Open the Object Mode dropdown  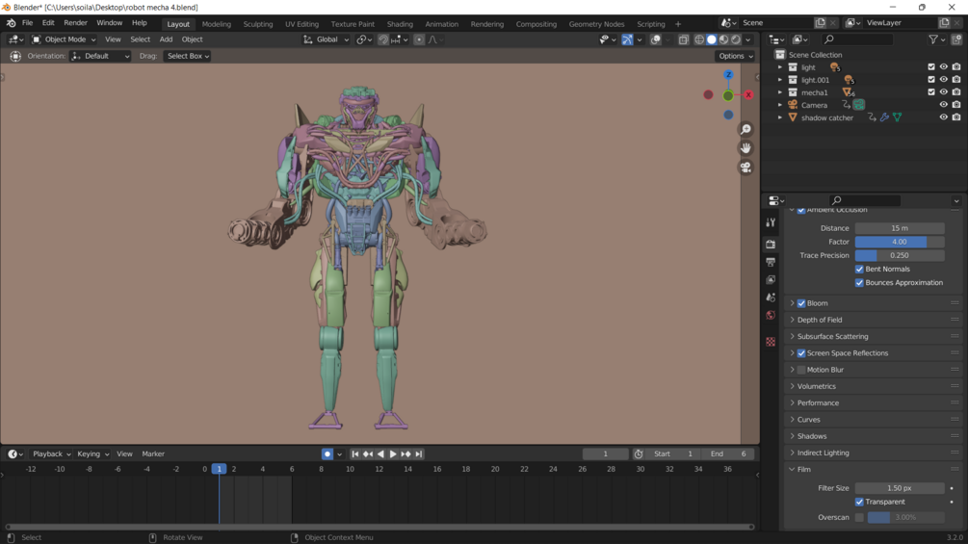(65, 39)
